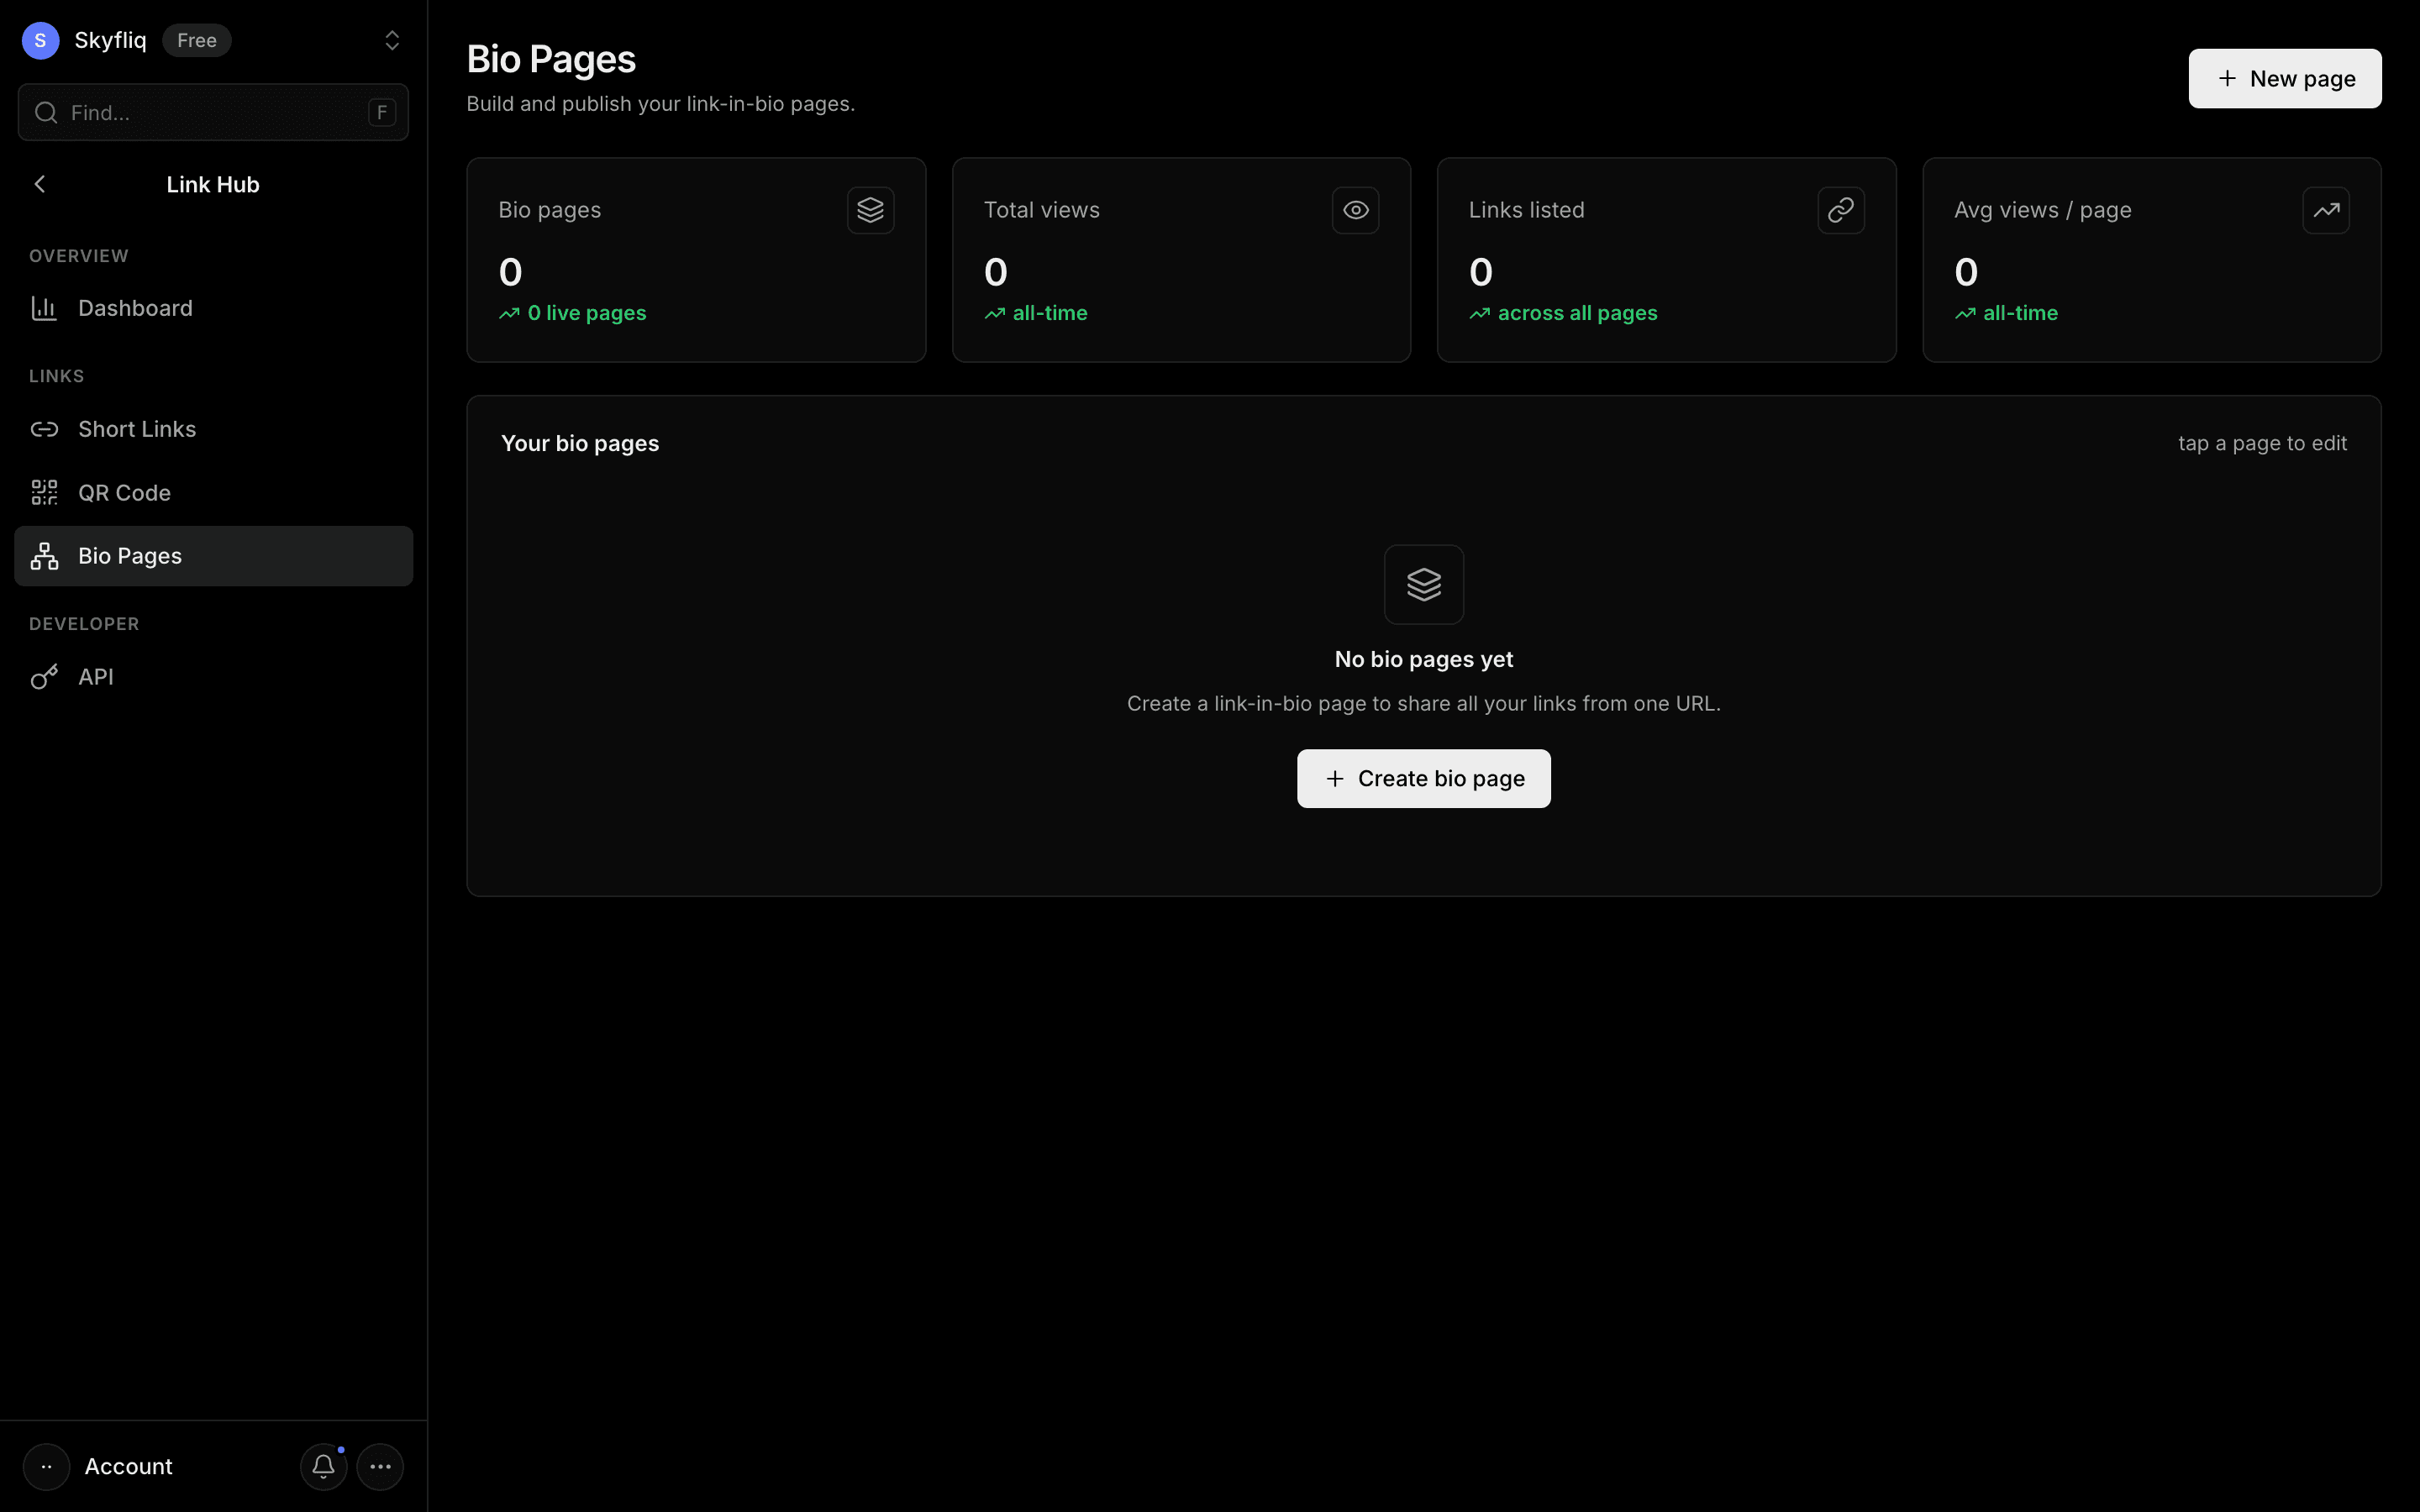The height and width of the screenshot is (1512, 2420).
Task: Click the Free plan badge
Action: [x=197, y=40]
